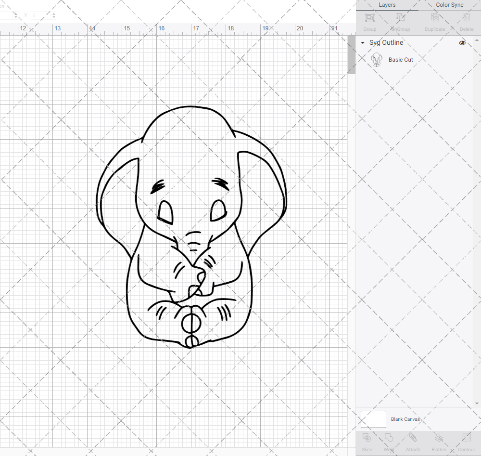Switch to the Color Sync tab
Screen dimensions: 481x456
coord(449,5)
